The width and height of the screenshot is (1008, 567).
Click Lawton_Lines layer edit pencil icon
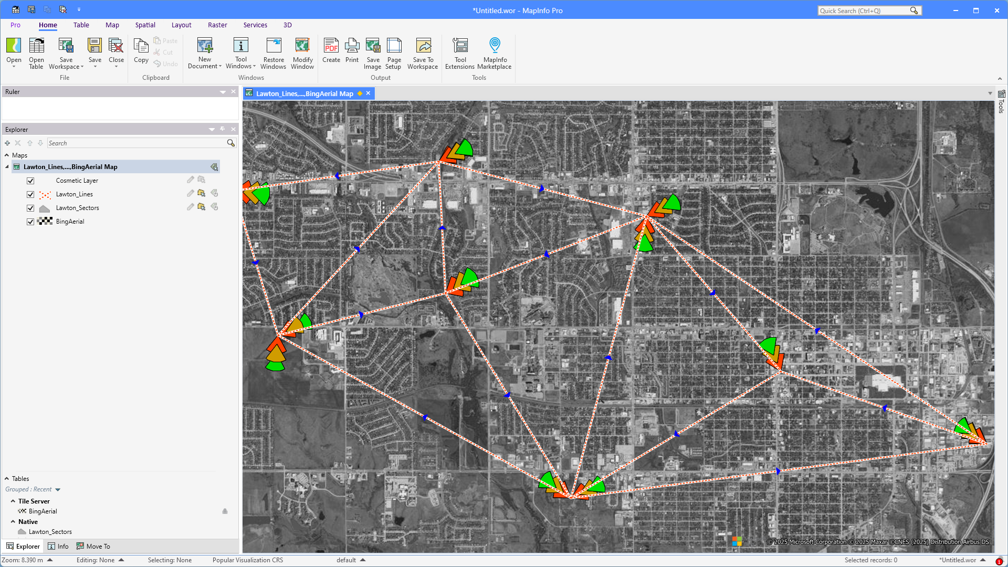[x=191, y=194]
